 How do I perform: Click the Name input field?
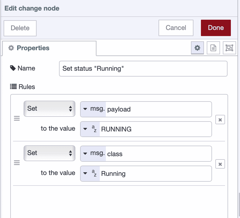143,69
